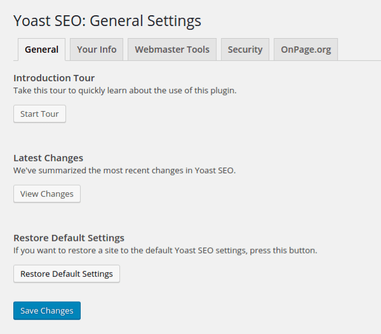Begin the plugin introduction tour
381x334 pixels.
(39, 114)
